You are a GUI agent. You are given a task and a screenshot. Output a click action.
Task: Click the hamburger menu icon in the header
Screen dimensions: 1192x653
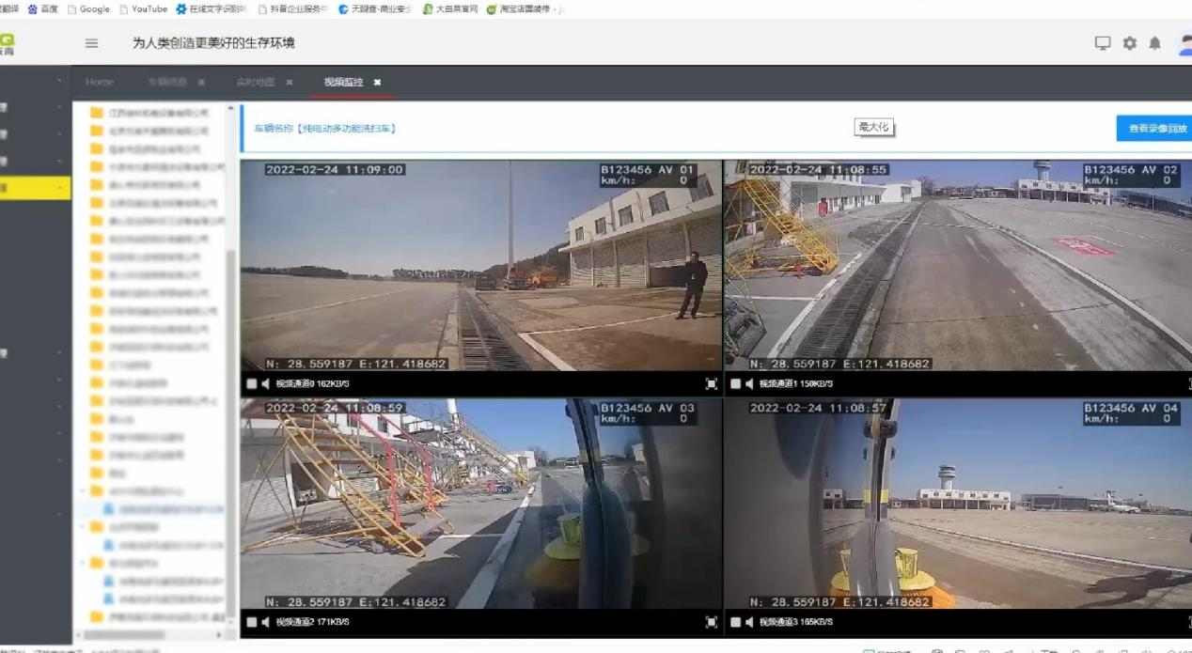[91, 43]
